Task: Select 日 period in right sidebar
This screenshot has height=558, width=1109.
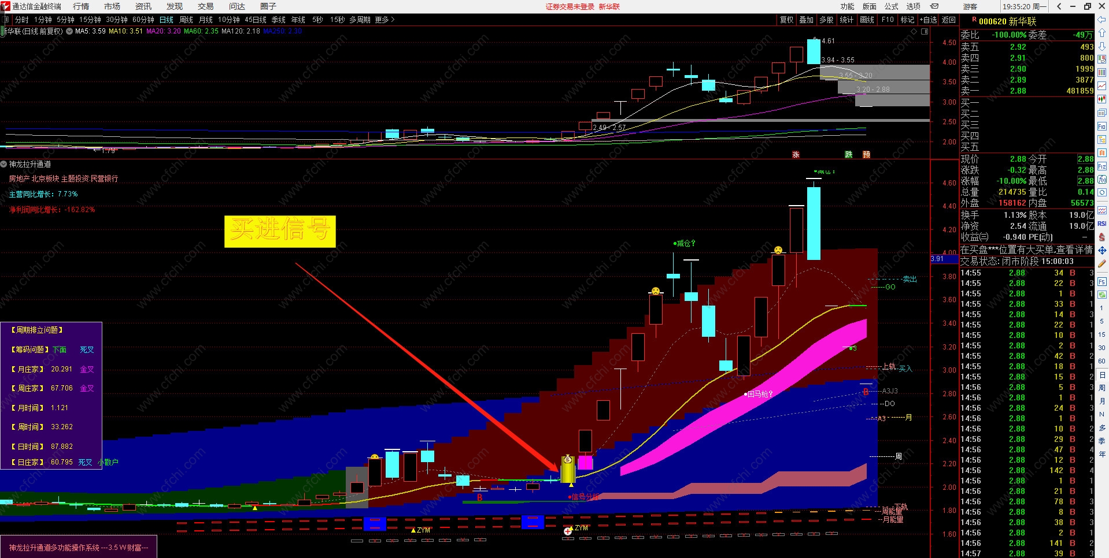Action: [1102, 375]
